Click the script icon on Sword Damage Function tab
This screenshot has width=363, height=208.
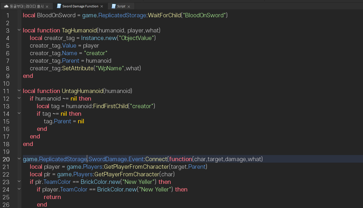pos(59,6)
